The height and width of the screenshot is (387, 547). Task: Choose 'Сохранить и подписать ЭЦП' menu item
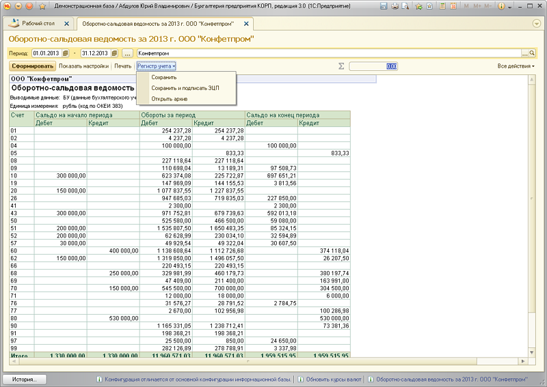pos(185,88)
